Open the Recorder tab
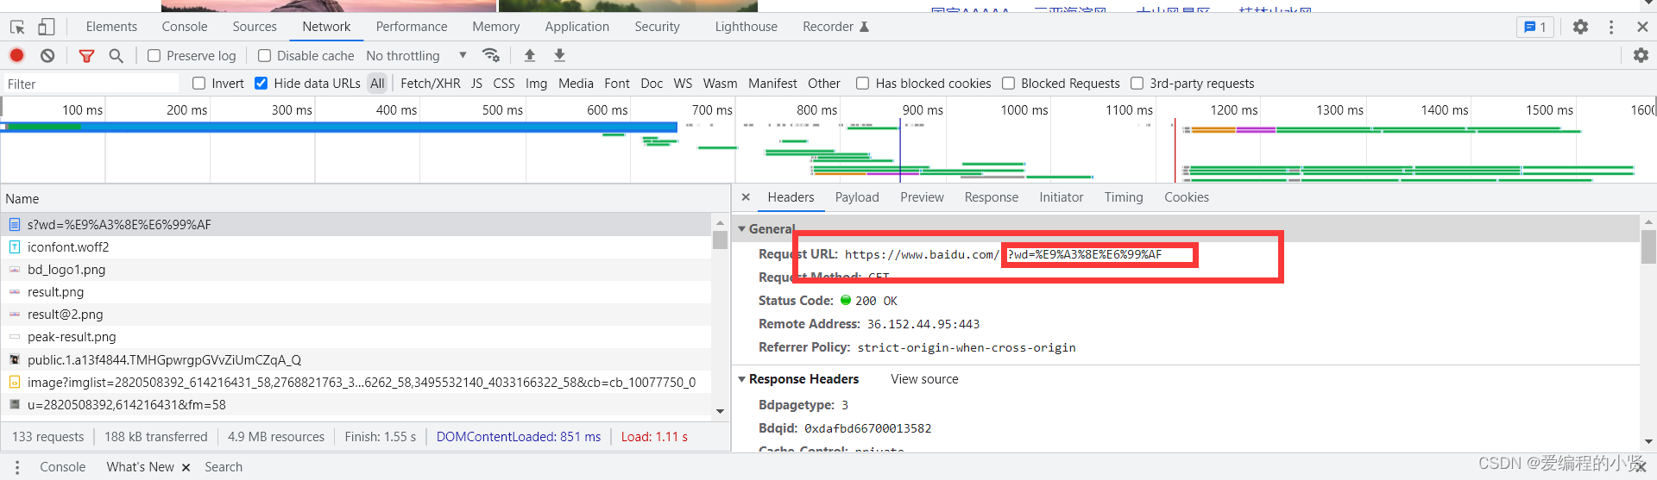Image resolution: width=1657 pixels, height=480 pixels. coord(835,27)
